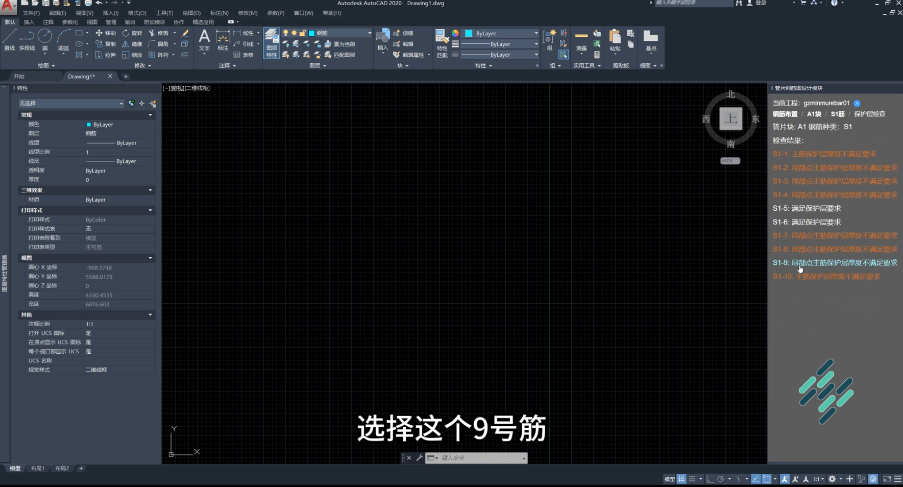The image size is (903, 487).
Task: Click the cyan swatch in 特性 color dropdown
Action: coord(469,33)
